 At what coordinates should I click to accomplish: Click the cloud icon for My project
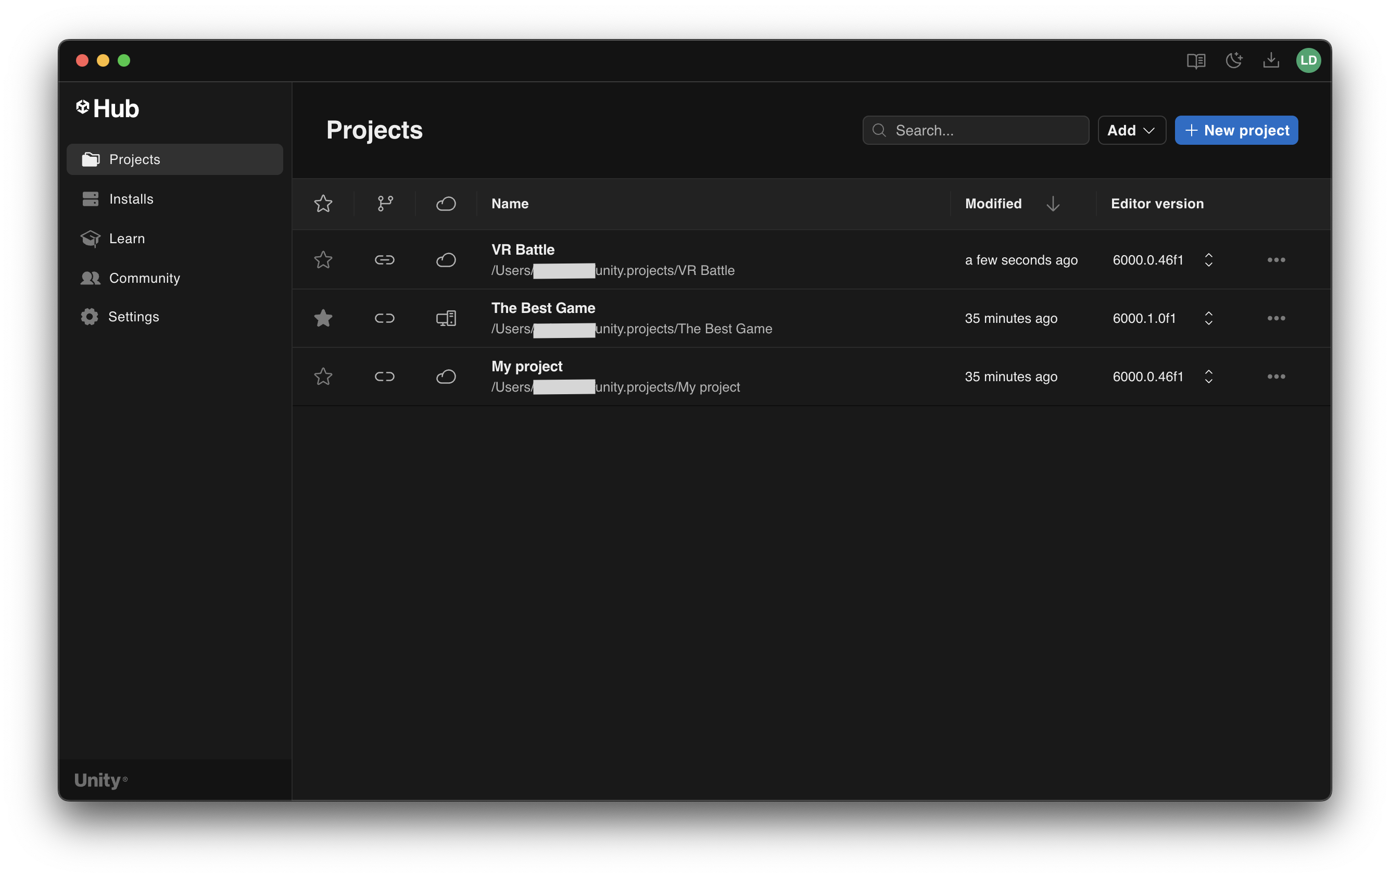click(x=446, y=377)
